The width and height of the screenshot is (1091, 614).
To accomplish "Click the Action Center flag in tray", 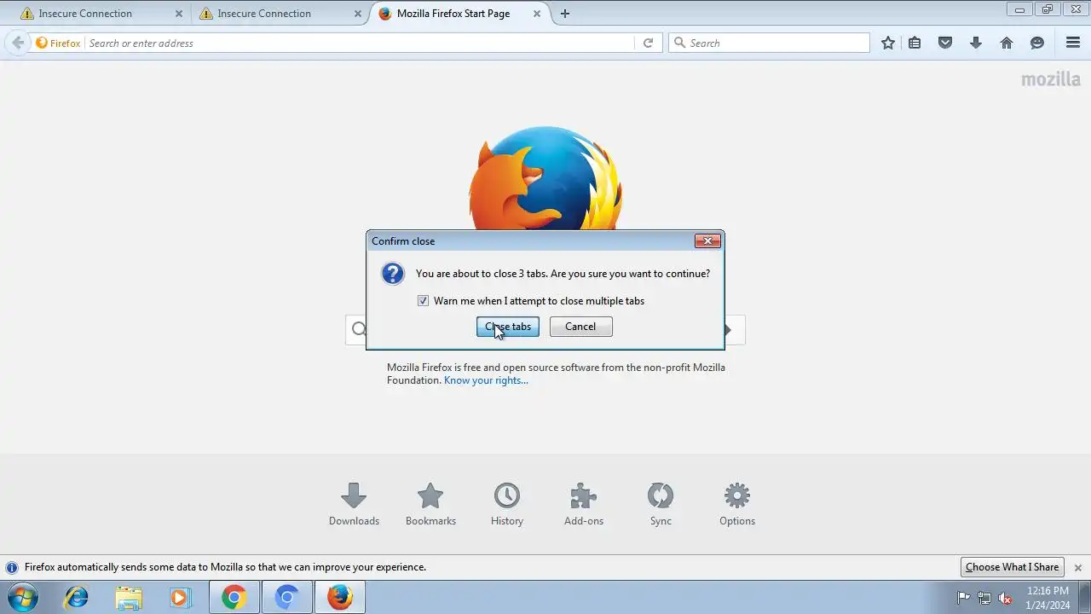I will [964, 598].
